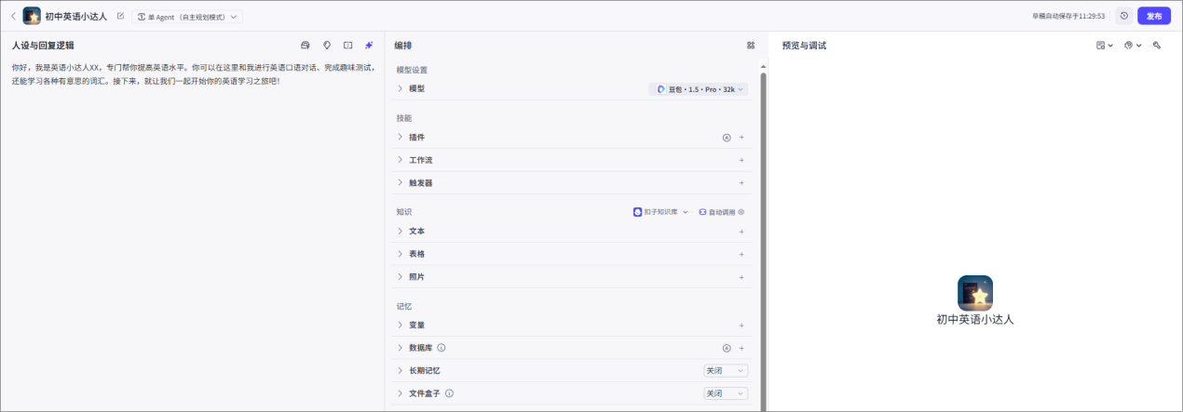Click the wrench debug icon in preview panel
This screenshot has height=412, width=1183.
(1157, 45)
